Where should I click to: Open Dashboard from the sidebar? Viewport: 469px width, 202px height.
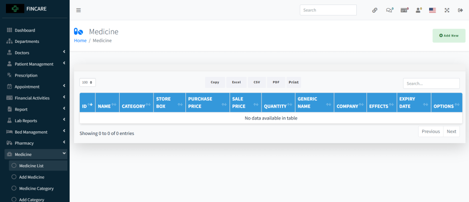click(x=25, y=31)
